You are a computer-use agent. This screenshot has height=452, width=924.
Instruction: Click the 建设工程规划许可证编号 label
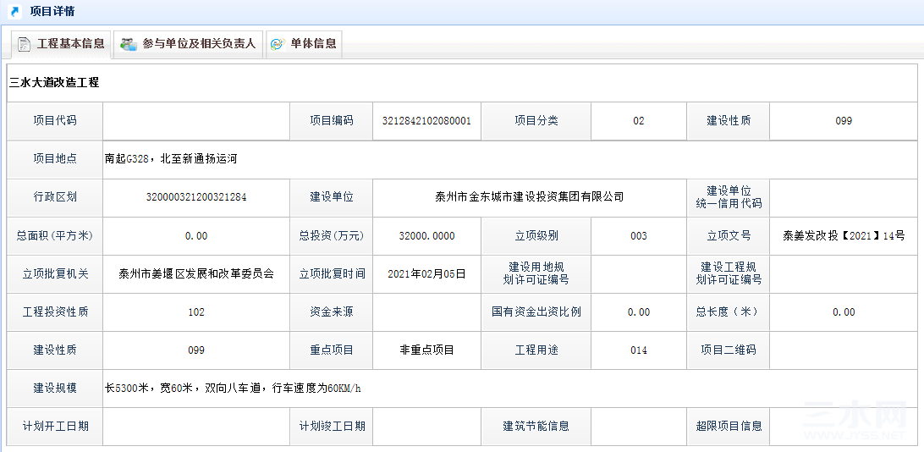tap(729, 273)
